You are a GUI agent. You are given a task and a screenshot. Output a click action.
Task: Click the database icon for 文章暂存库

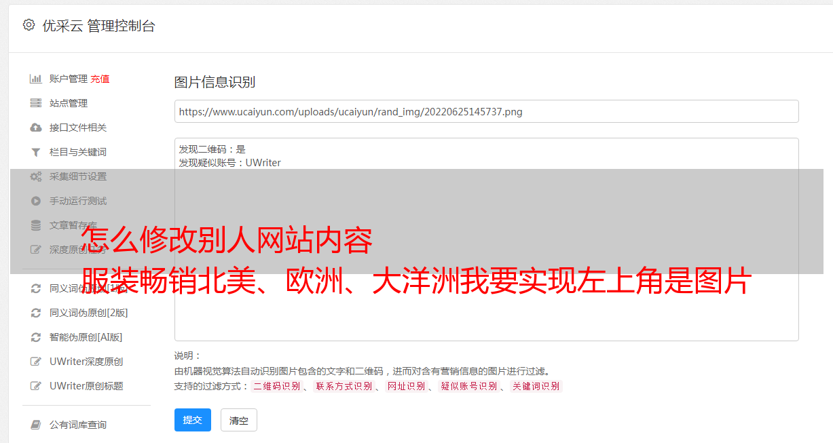click(36, 225)
